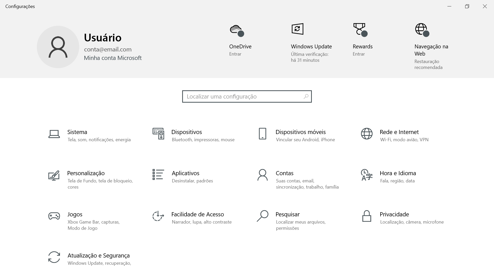This screenshot has width=494, height=266.
Task: Click the Pesquisar magnifying glass icon
Action: 262,216
